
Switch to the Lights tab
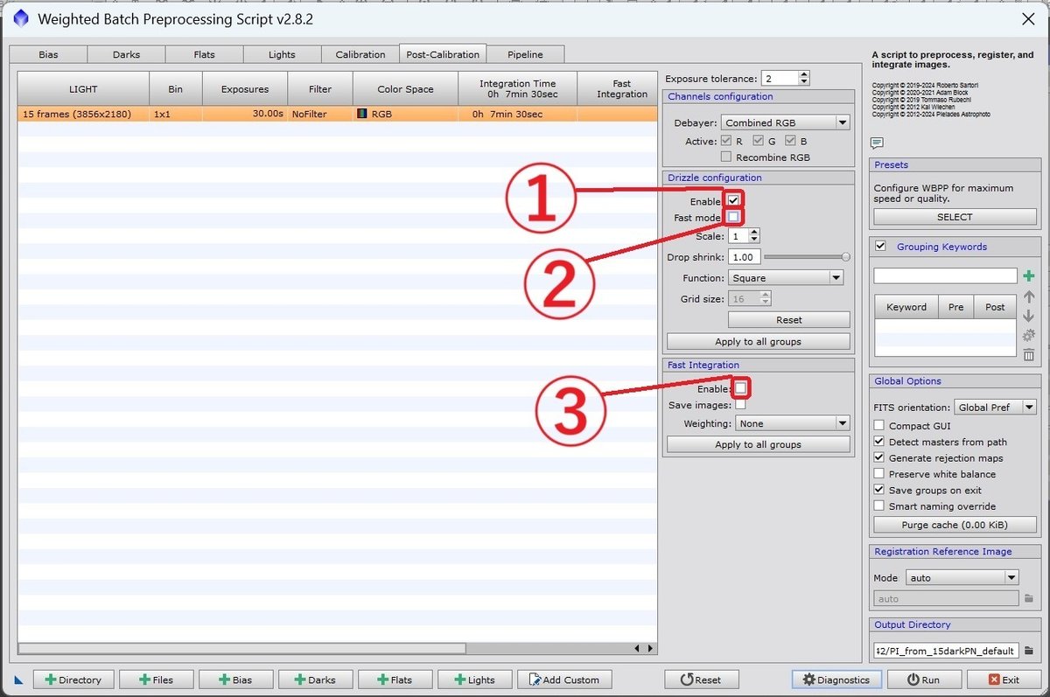coord(282,54)
